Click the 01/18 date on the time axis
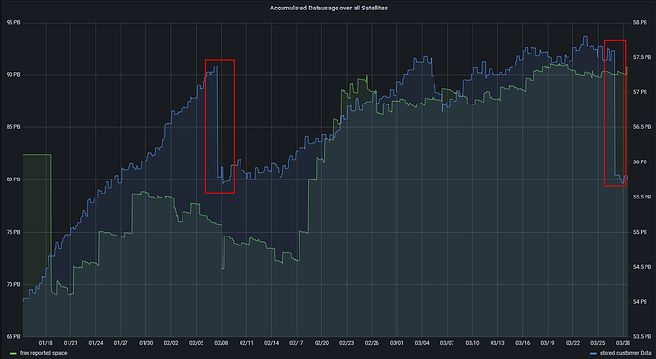 46,343
